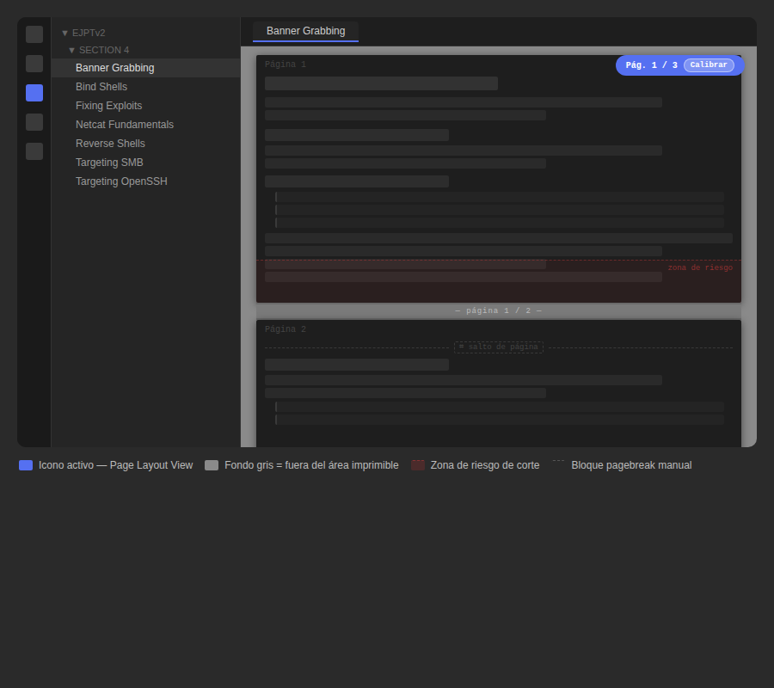Select Reverse Shells in the sidebar tree
Viewport: 774px width, 688px height.
pyautogui.click(x=109, y=143)
